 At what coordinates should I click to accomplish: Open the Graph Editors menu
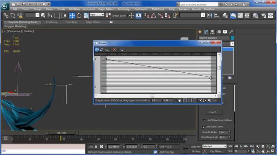[106, 9]
